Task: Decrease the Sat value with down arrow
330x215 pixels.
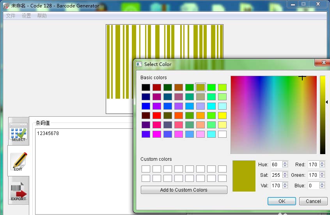Action: point(285,176)
